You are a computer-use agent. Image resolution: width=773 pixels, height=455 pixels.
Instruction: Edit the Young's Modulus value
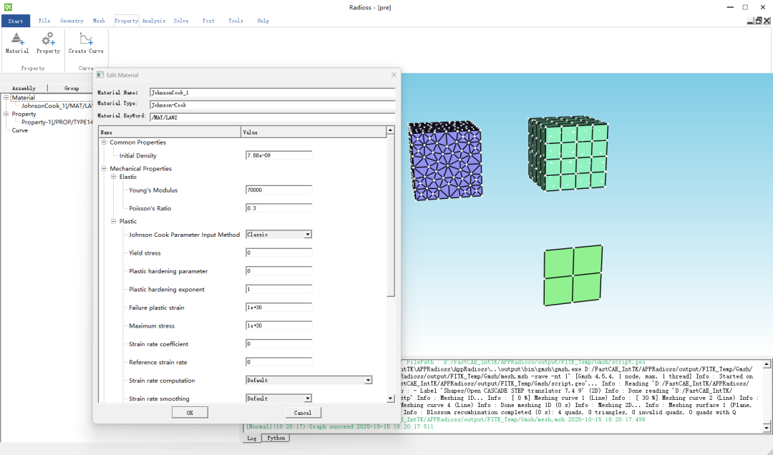point(278,190)
